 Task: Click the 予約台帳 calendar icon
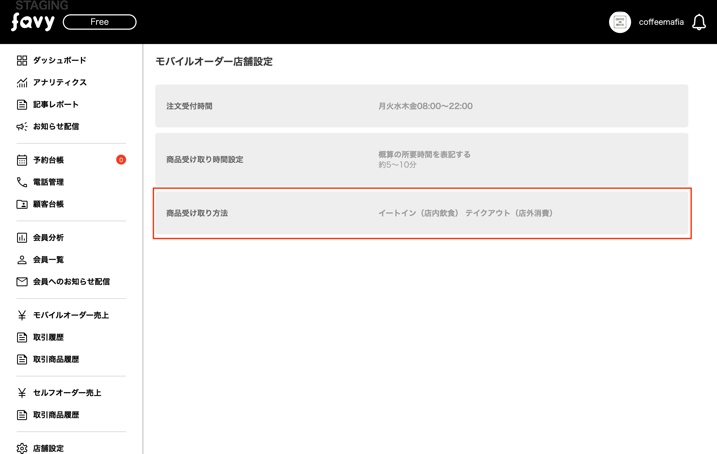pos(22,160)
